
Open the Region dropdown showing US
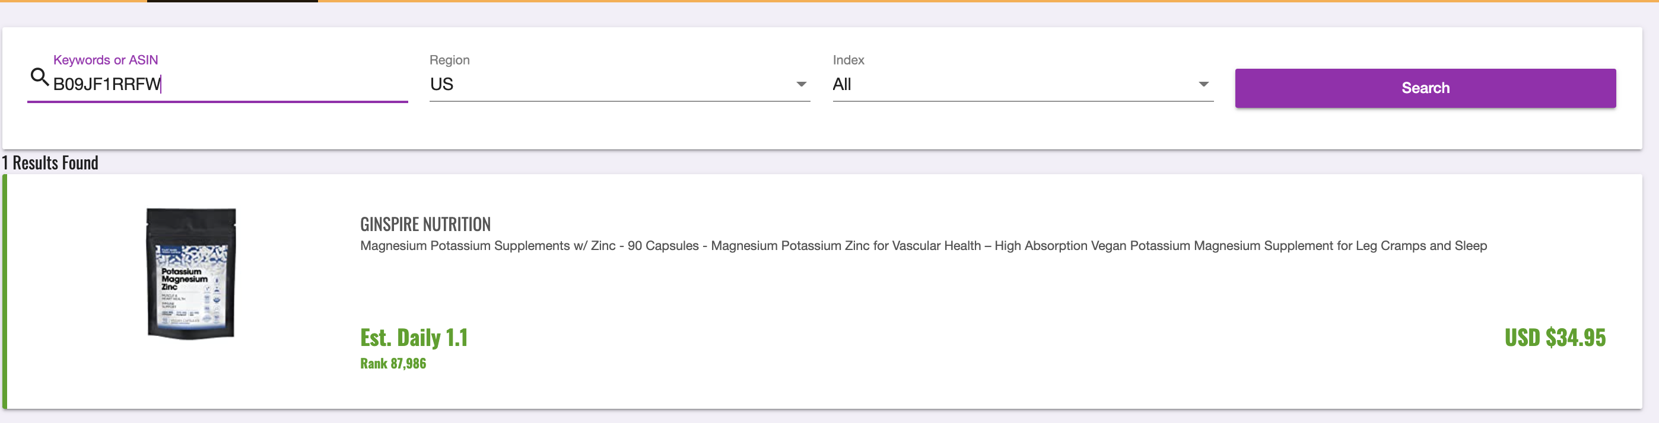pyautogui.click(x=619, y=84)
